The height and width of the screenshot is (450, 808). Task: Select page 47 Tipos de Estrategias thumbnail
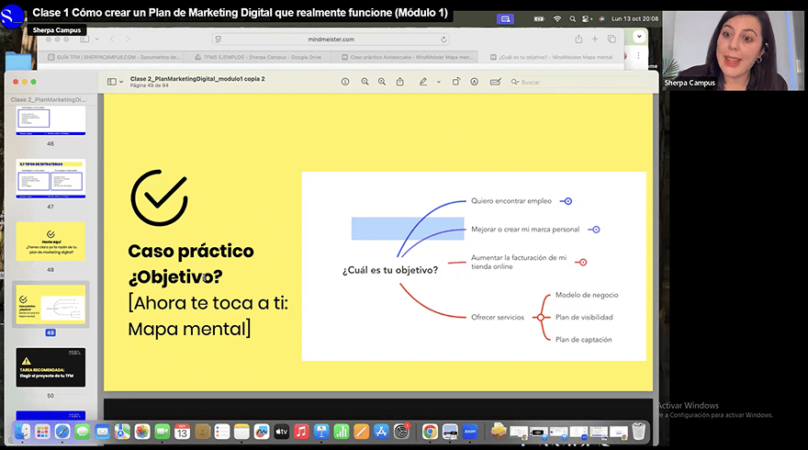[50, 179]
